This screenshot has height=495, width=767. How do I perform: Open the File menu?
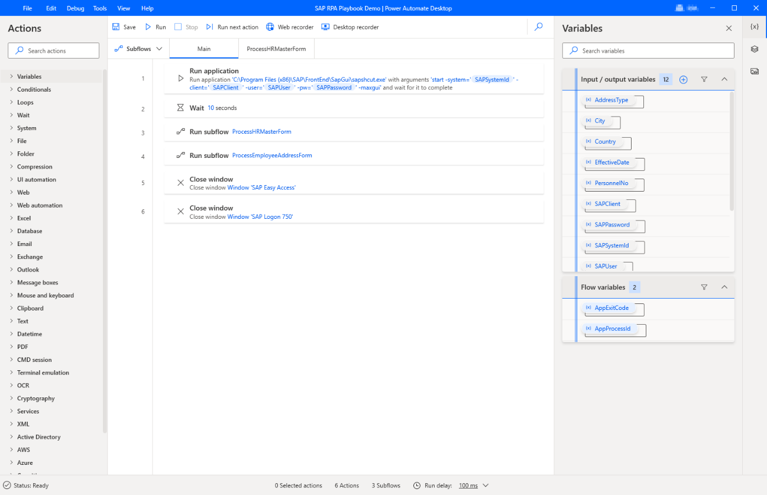[27, 8]
